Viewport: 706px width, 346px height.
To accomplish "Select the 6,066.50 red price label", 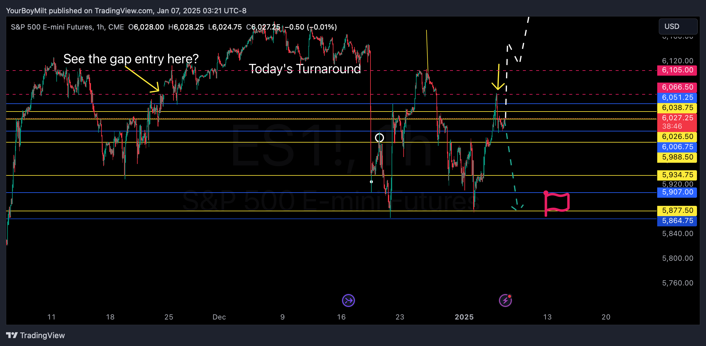I will coord(677,87).
